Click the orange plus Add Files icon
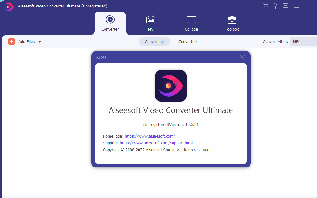Image resolution: width=317 pixels, height=198 pixels. pos(12,41)
